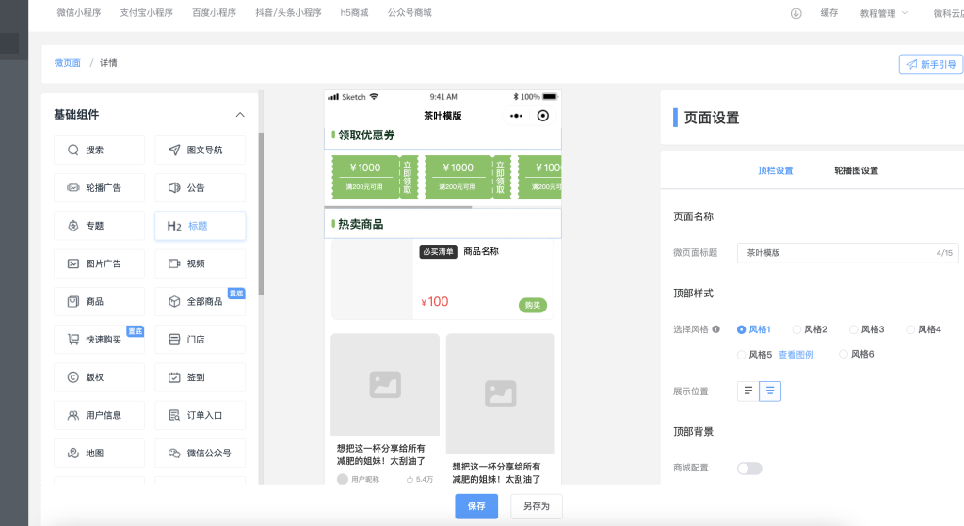
Task: Click the download icon in top bar
Action: click(x=795, y=13)
